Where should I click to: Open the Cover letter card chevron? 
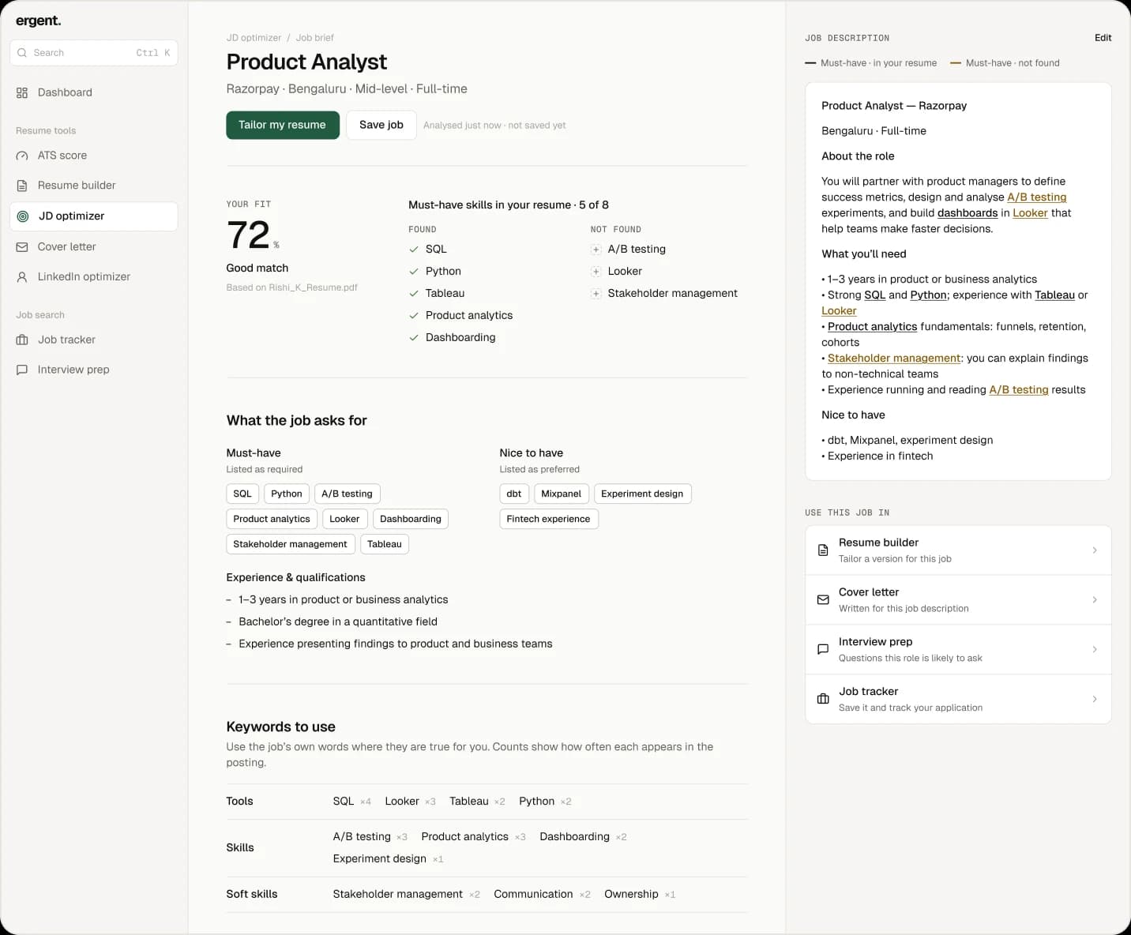click(x=1095, y=600)
